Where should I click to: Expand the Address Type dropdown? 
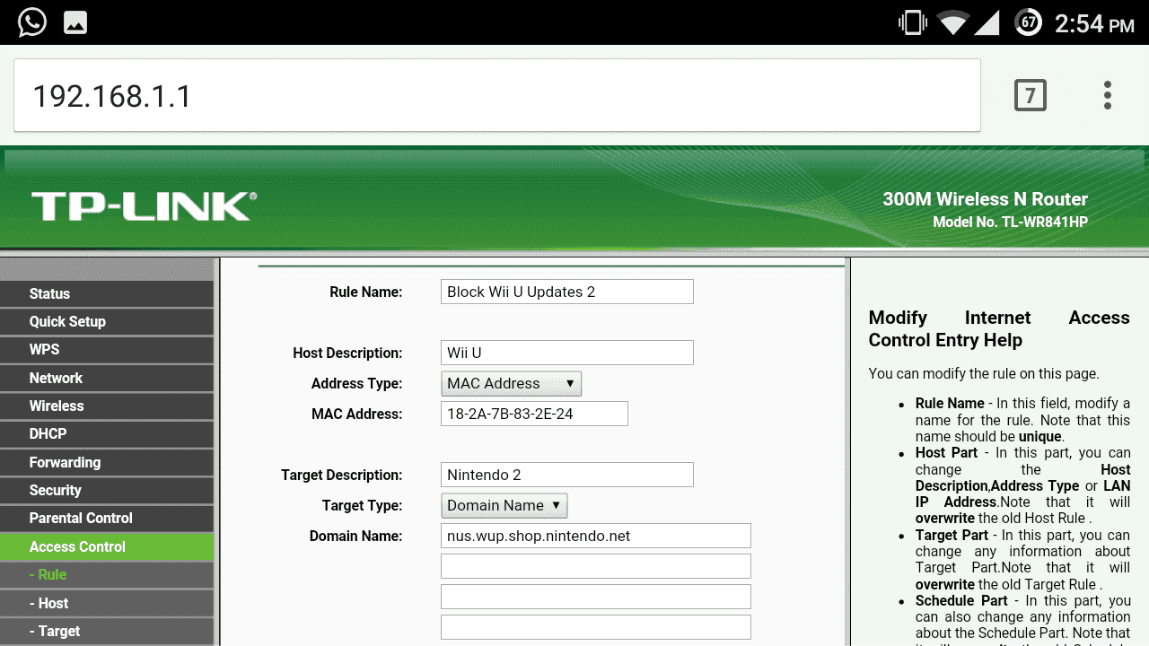pos(512,384)
